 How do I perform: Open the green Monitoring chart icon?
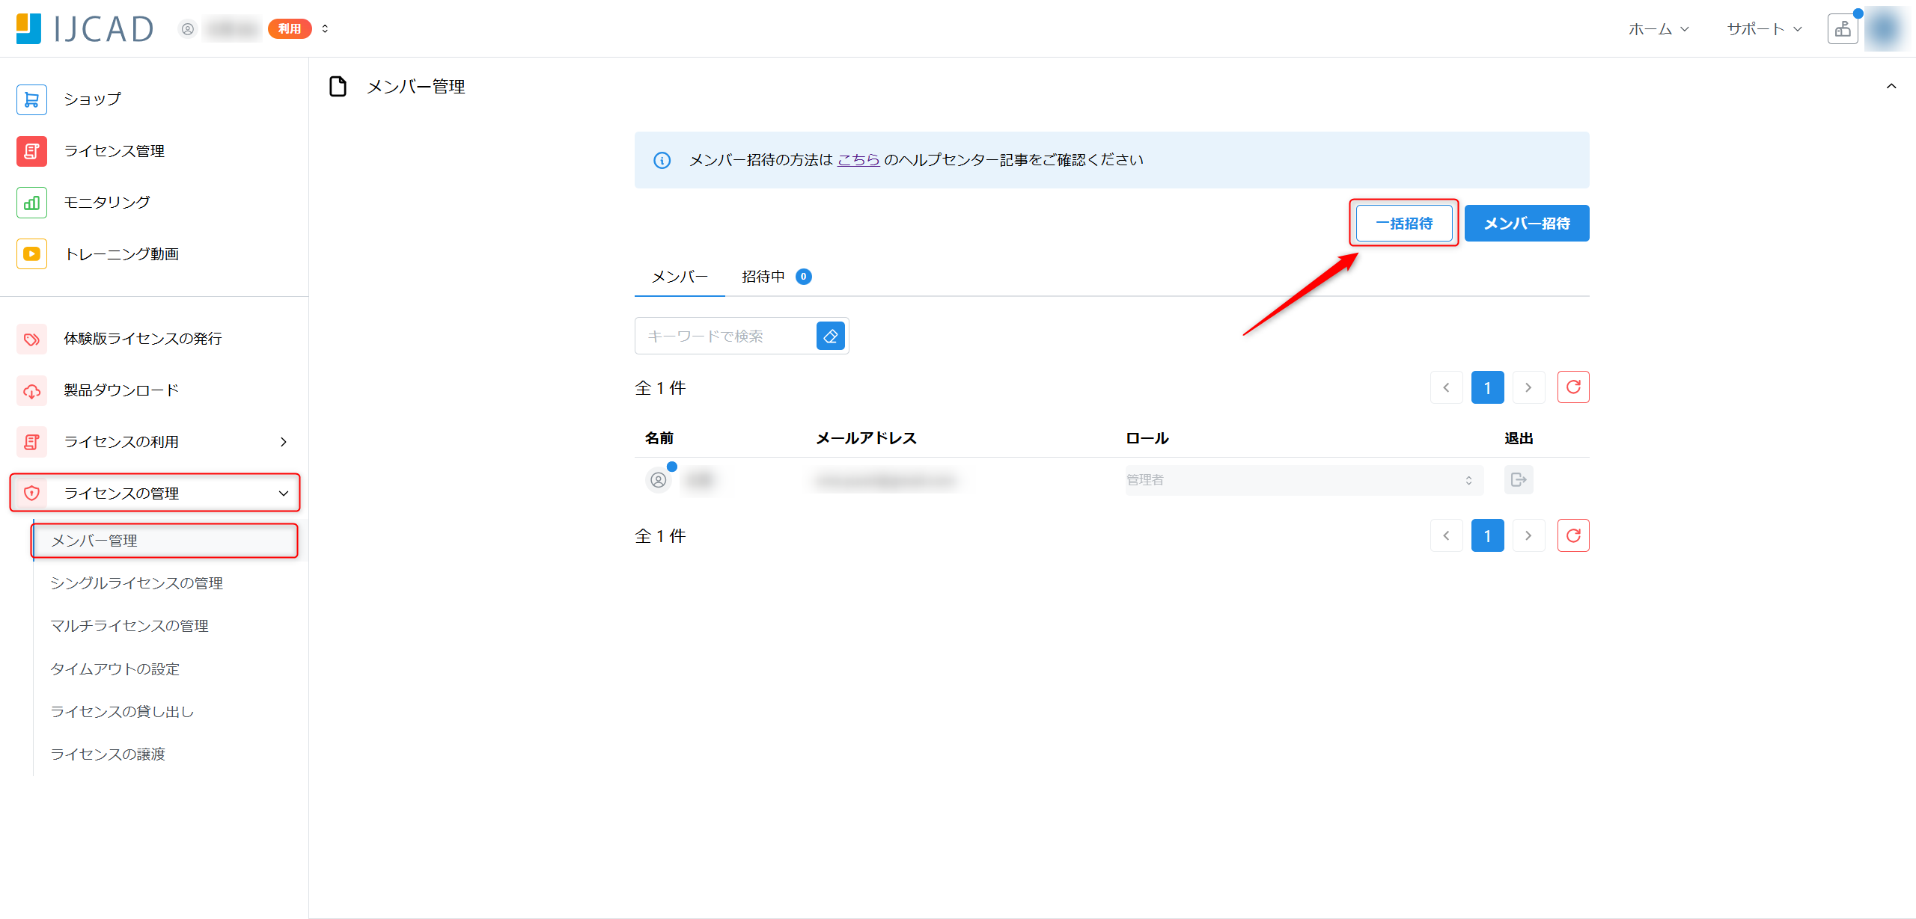click(31, 203)
